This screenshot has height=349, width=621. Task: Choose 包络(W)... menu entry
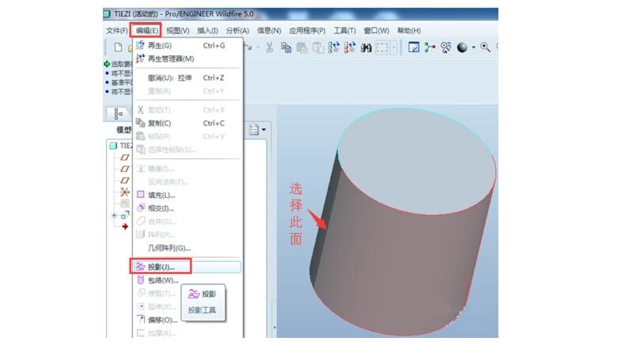(187, 280)
